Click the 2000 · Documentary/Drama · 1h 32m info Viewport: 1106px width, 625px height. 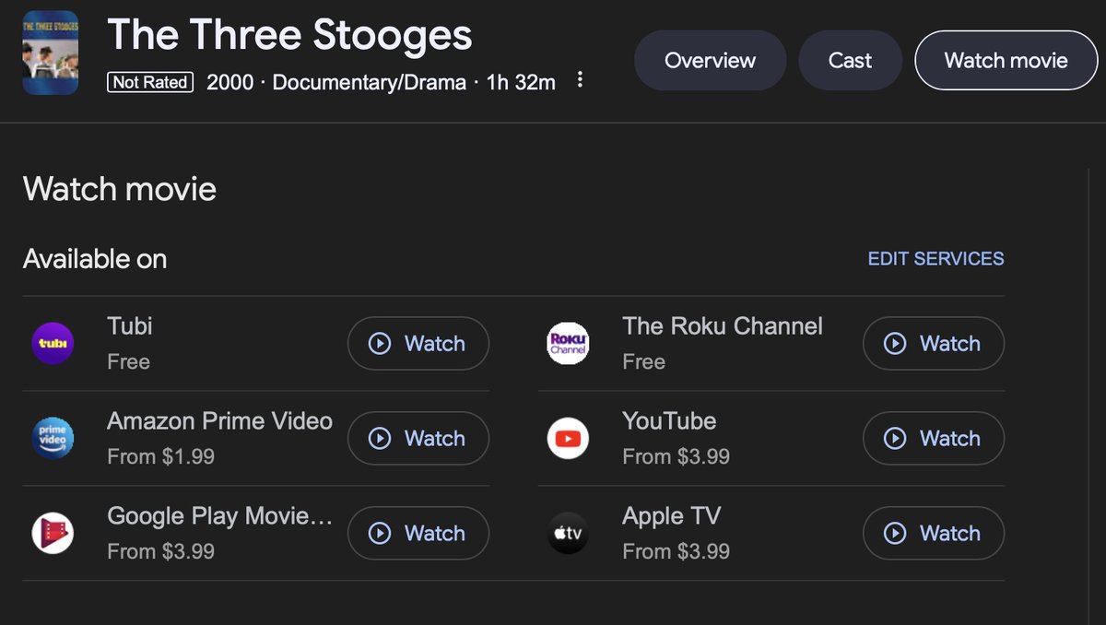tap(381, 82)
